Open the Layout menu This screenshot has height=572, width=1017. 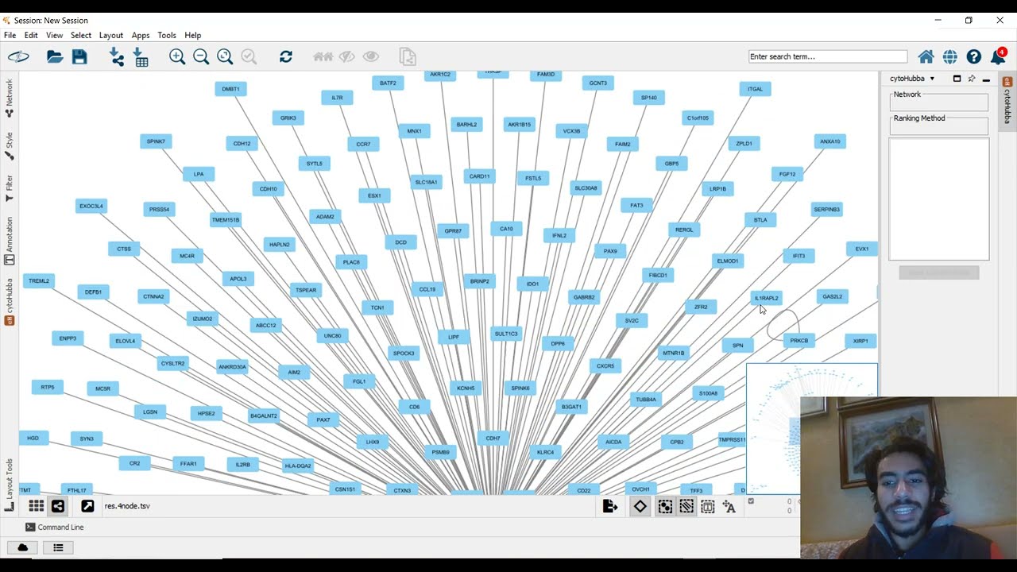tap(111, 35)
